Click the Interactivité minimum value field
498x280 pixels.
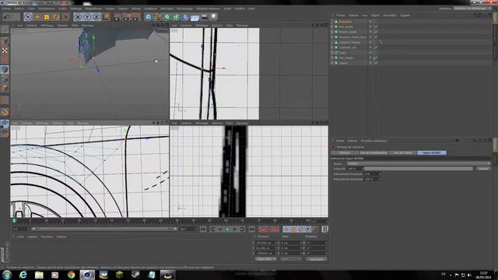pos(372,174)
